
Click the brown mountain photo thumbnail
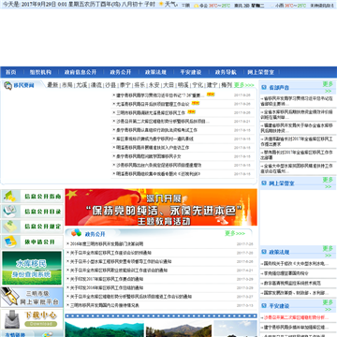tap(179, 329)
